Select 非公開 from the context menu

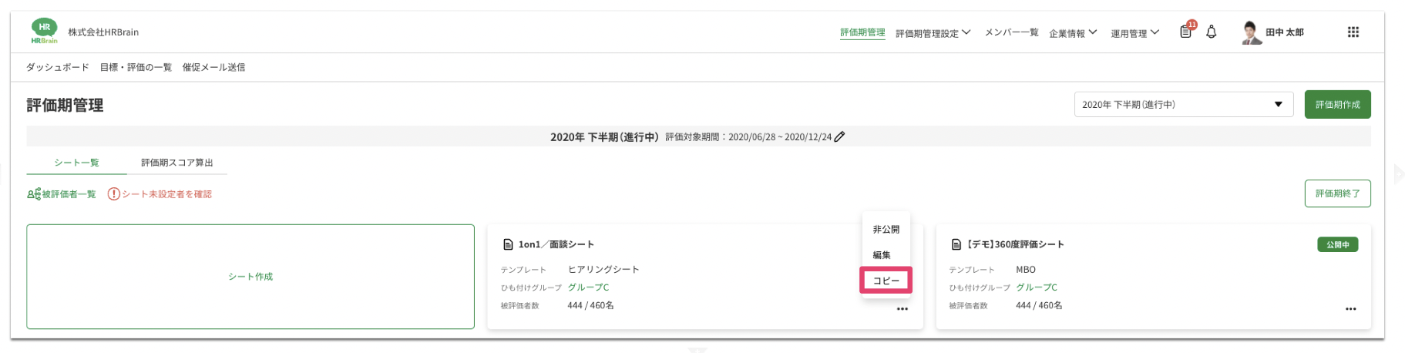coord(886,230)
